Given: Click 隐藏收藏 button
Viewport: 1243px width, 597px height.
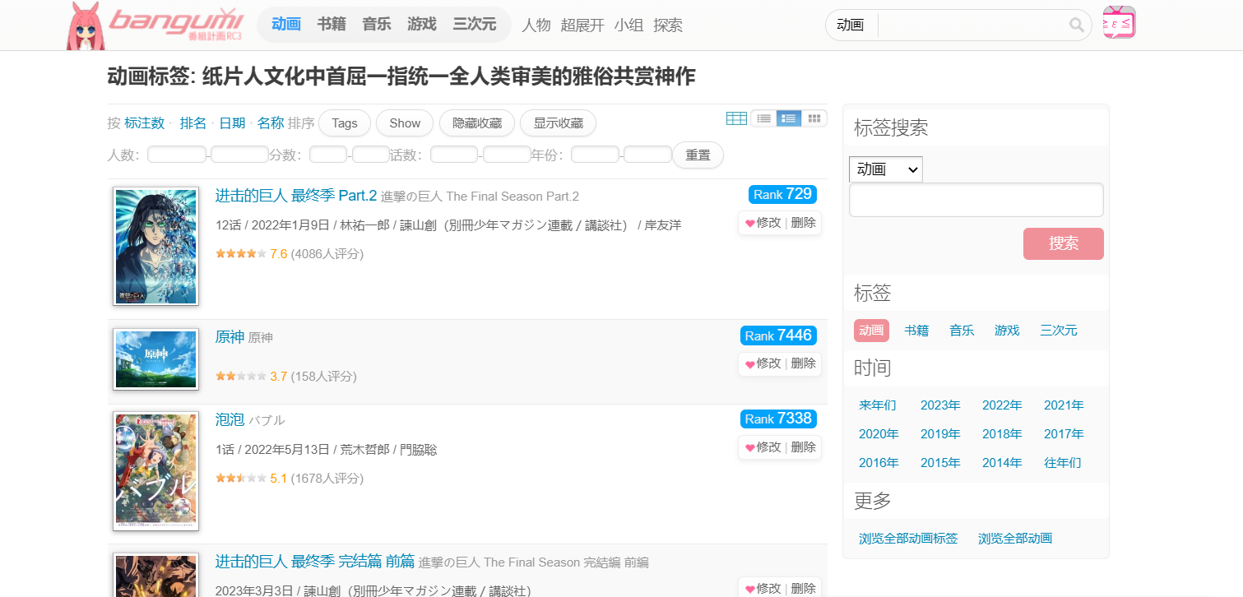Looking at the screenshot, I should [x=477, y=123].
